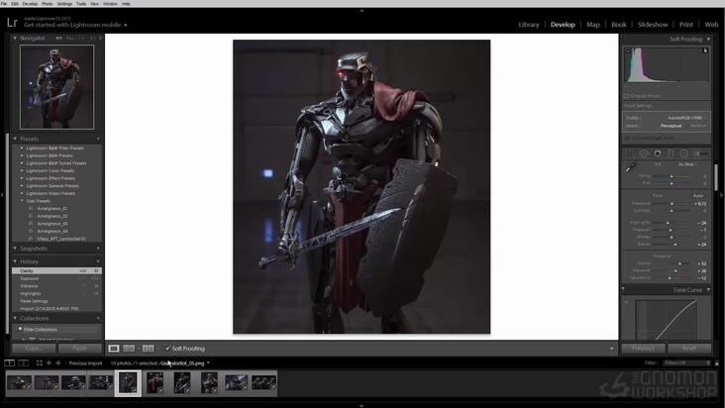The width and height of the screenshot is (725, 408).
Task: Collapse the User Presets folder
Action: pos(22,201)
